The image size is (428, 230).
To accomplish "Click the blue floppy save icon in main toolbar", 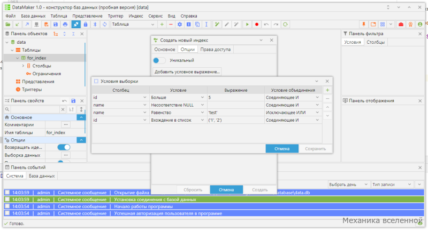I will point(56,25).
